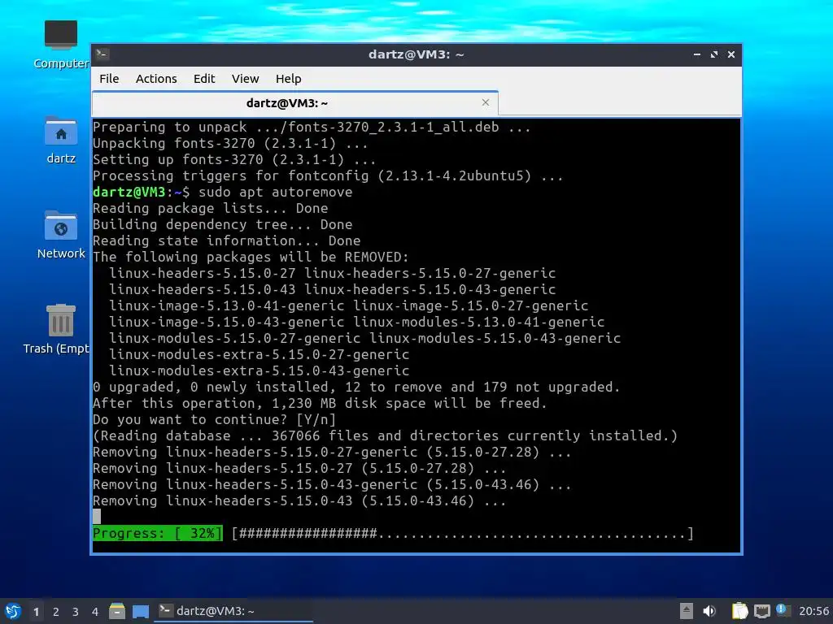Click the network connection tray icon
Viewport: 833px width, 624px height.
click(761, 611)
